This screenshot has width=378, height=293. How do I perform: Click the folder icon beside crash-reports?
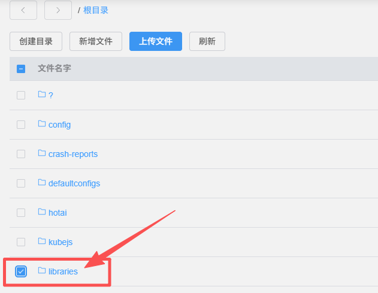42,153
